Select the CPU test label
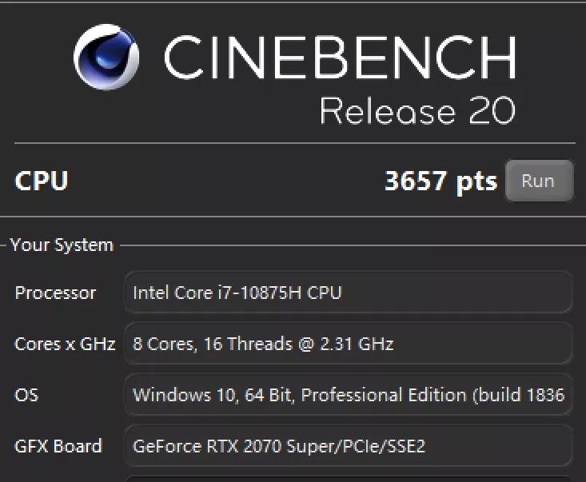586x482 pixels. pyautogui.click(x=41, y=181)
